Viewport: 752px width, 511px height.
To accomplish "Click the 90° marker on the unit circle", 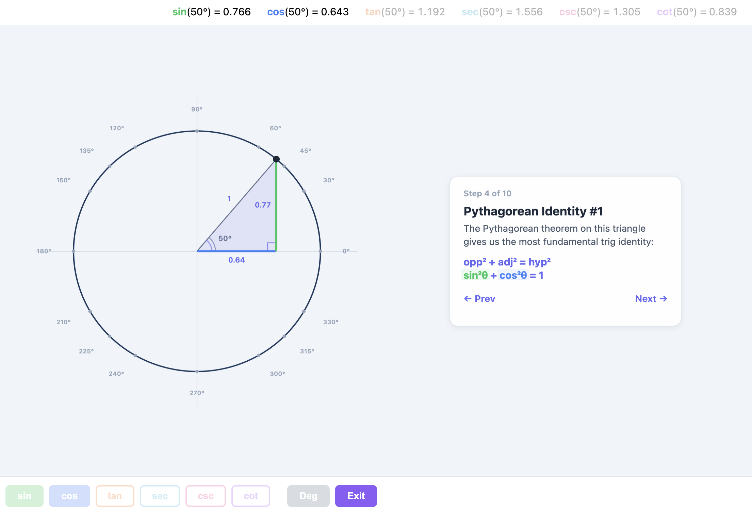I will point(197,131).
